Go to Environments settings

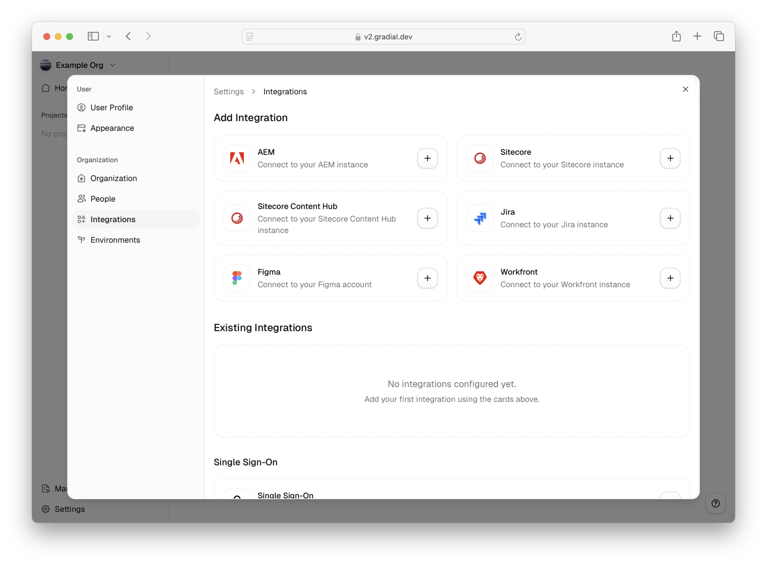[x=115, y=240]
